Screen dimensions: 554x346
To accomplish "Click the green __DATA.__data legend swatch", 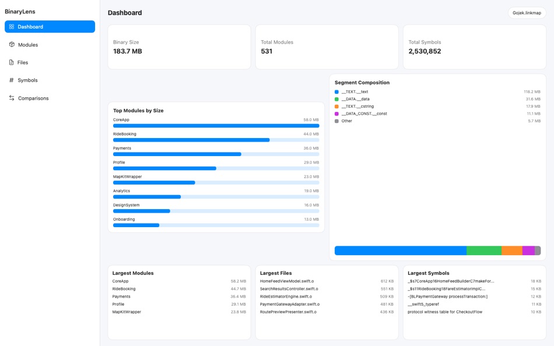I will click(336, 99).
